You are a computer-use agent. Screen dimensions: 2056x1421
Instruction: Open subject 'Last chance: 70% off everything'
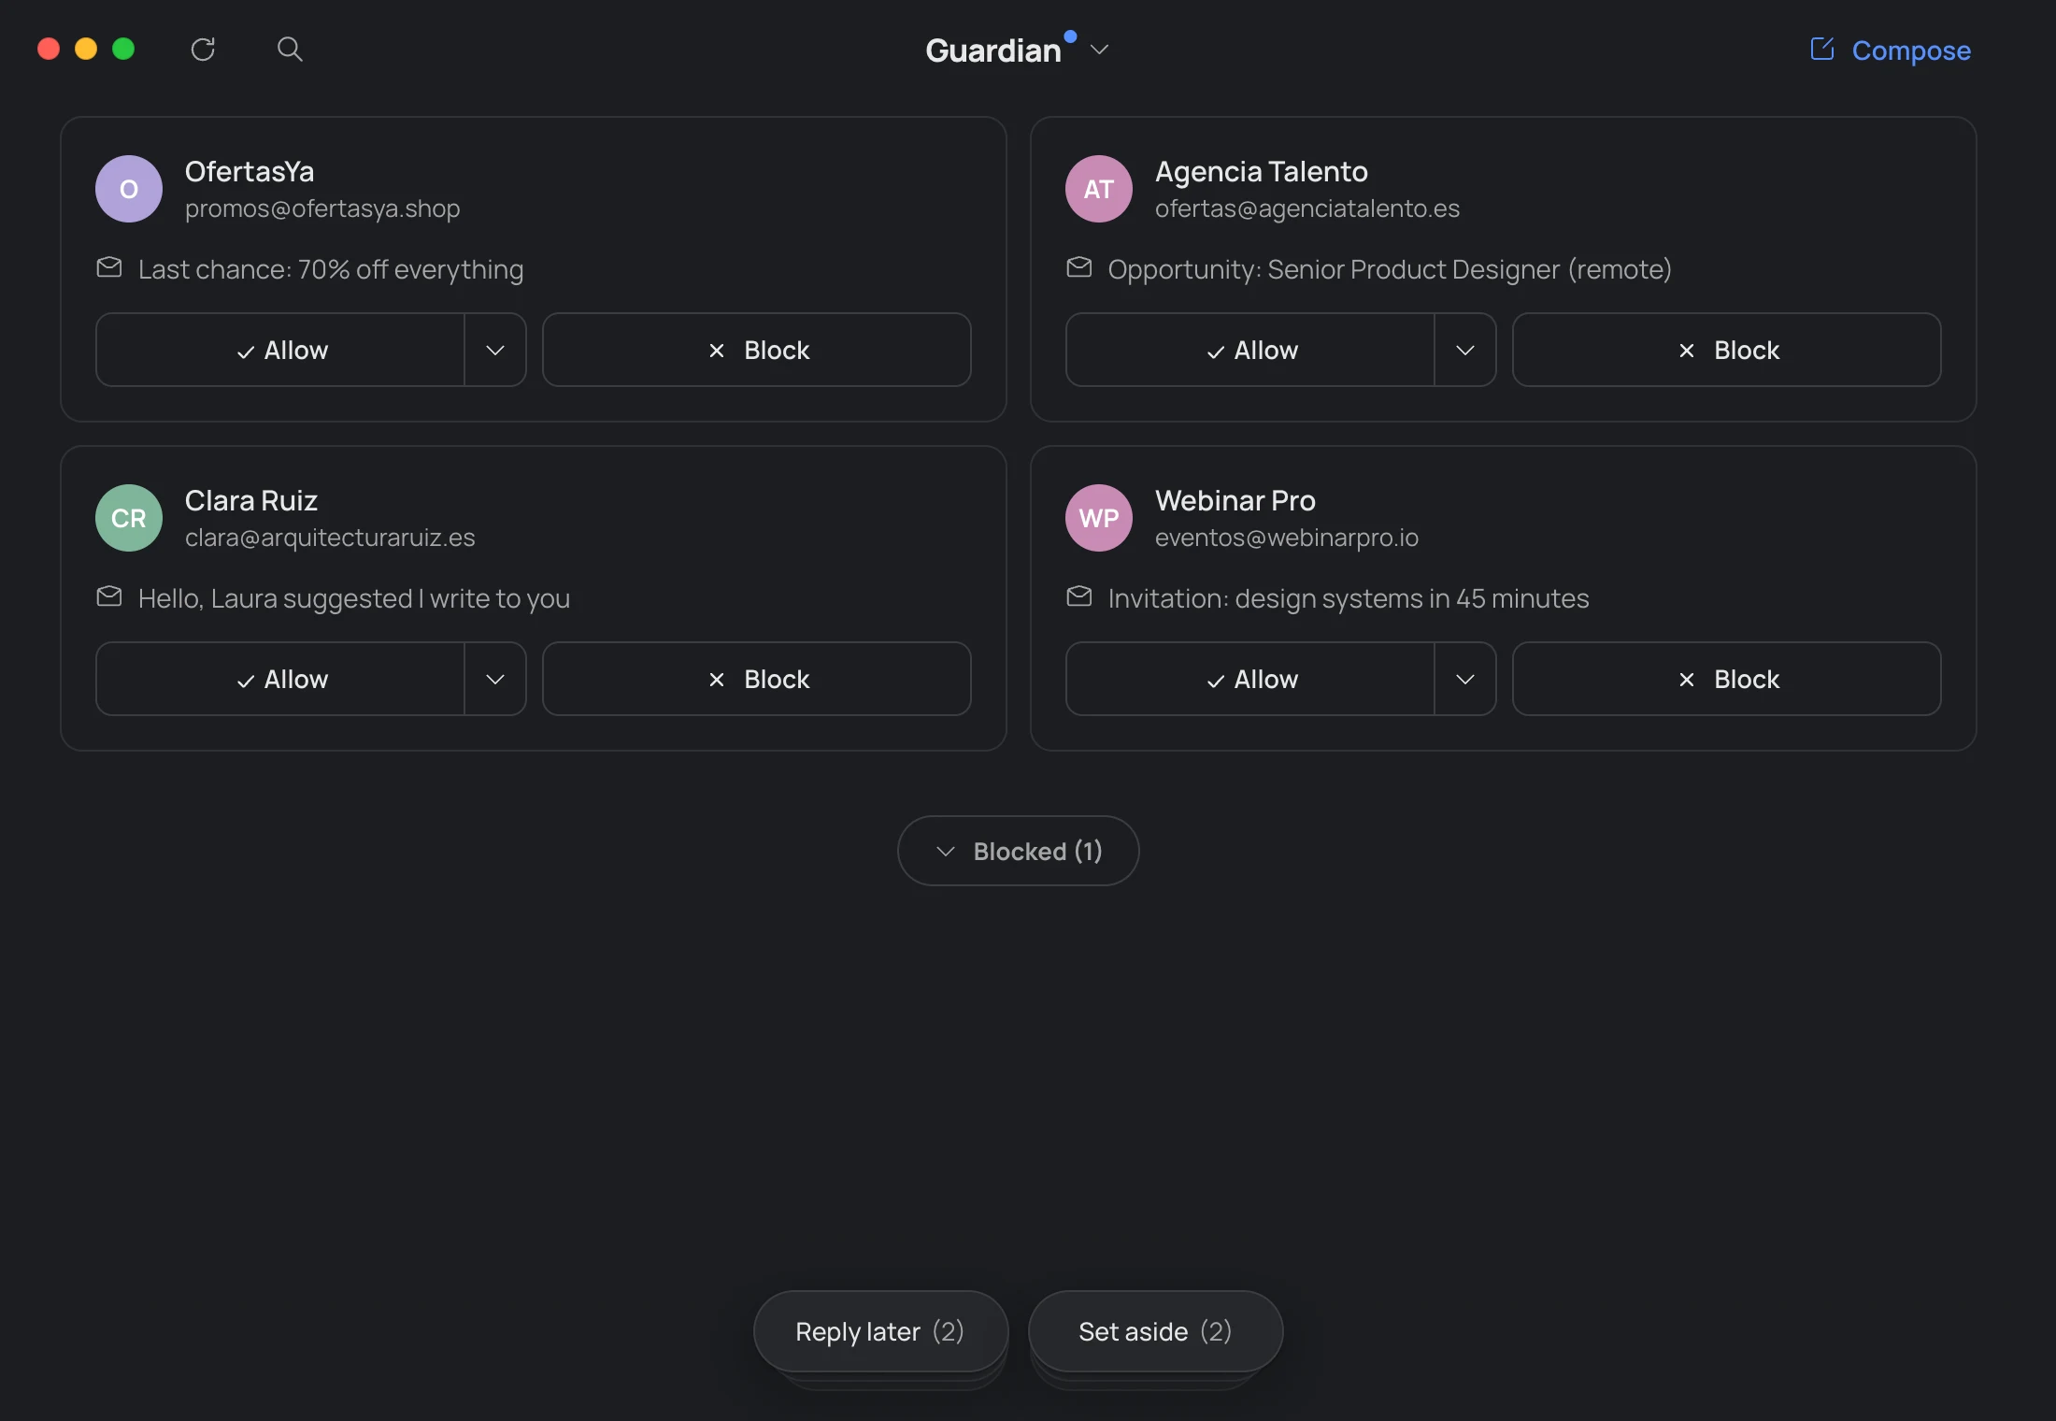(331, 269)
